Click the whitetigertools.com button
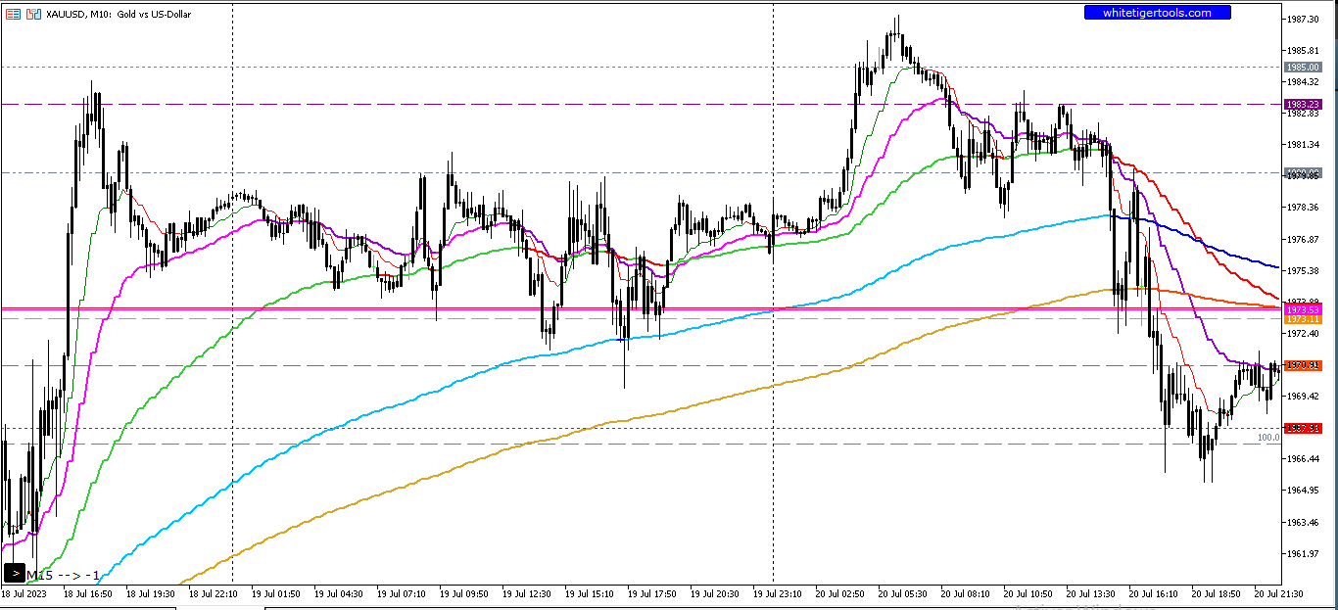The image size is (1338, 610). point(1157,13)
